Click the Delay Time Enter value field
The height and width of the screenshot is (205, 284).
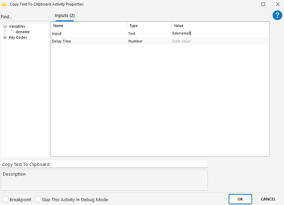(x=220, y=41)
